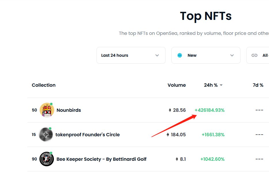This screenshot has height=174, width=269.
Task: Click tokenproof volume value 184.05
Action: 178,135
